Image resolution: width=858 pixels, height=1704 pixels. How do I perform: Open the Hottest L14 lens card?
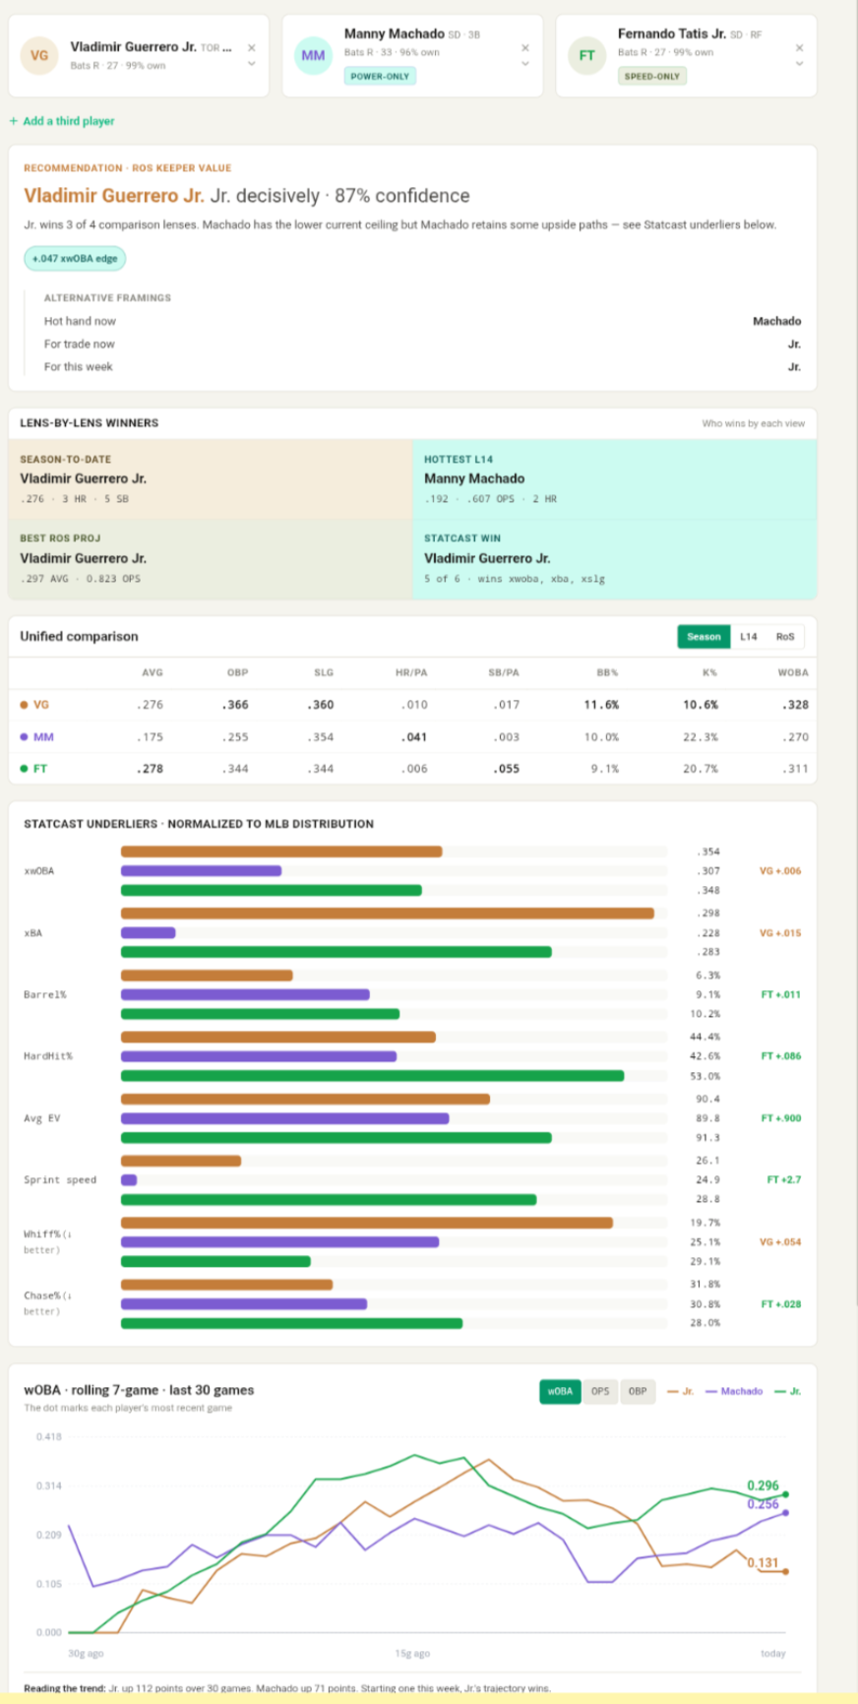pyautogui.click(x=615, y=479)
